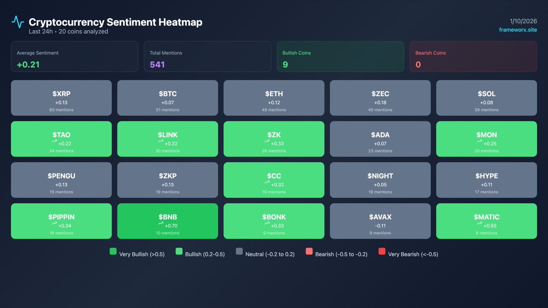This screenshot has width=548, height=308.
Task: Click the trend arrow icon in $BNB tile
Action: [x=160, y=224]
